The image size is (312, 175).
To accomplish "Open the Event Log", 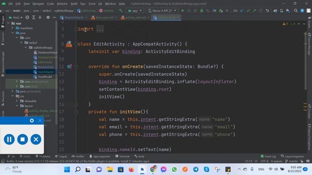I will 268,157.
